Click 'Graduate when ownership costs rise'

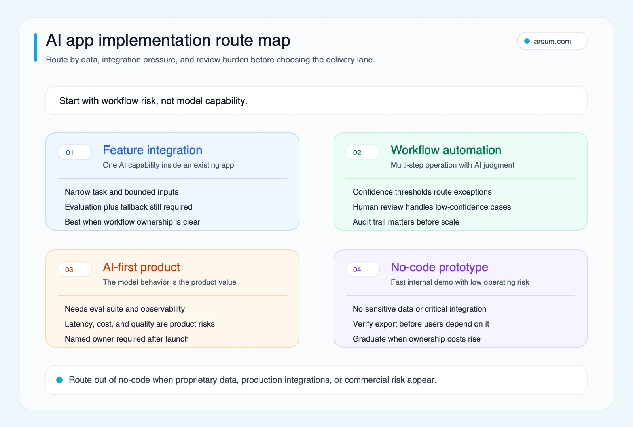point(417,339)
